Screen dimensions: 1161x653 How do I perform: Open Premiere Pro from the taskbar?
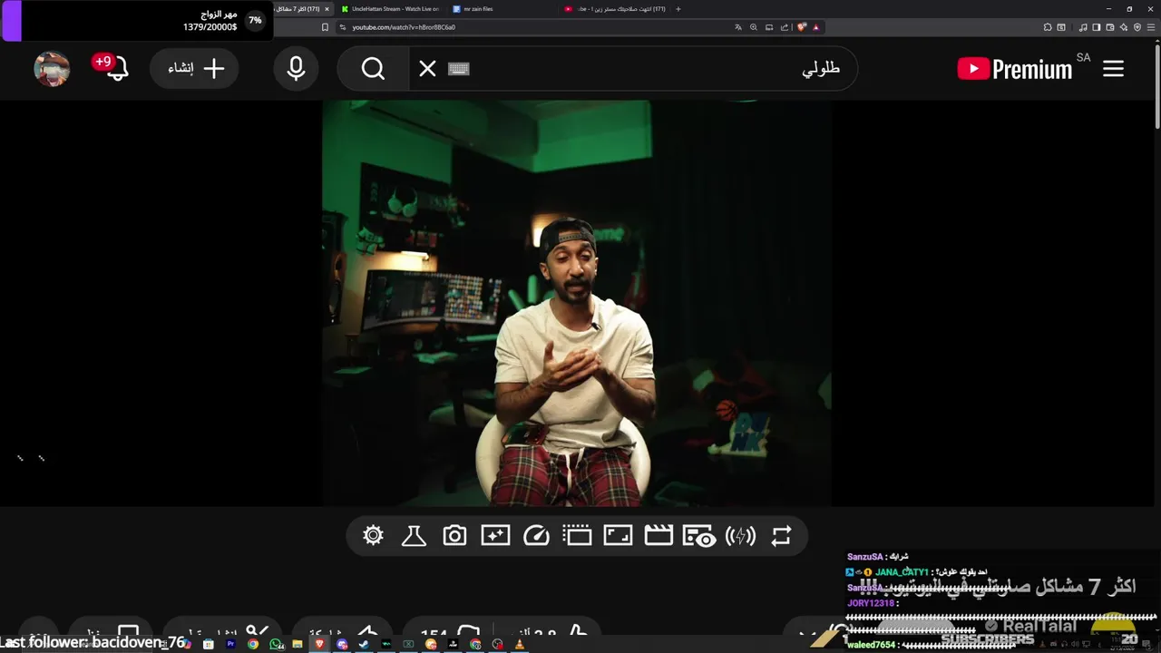[x=231, y=644]
